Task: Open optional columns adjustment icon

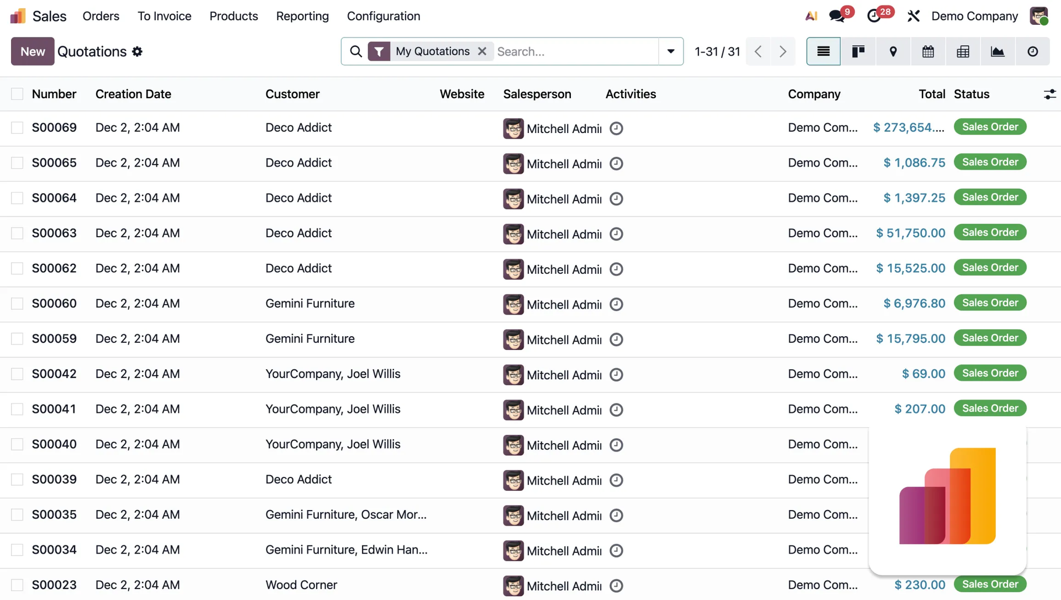Action: pyautogui.click(x=1049, y=94)
